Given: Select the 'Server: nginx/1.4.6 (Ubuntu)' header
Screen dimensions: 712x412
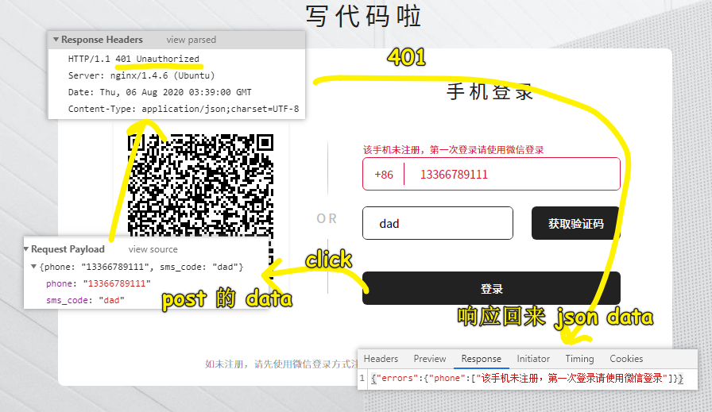Looking at the screenshot, I should point(141,75).
